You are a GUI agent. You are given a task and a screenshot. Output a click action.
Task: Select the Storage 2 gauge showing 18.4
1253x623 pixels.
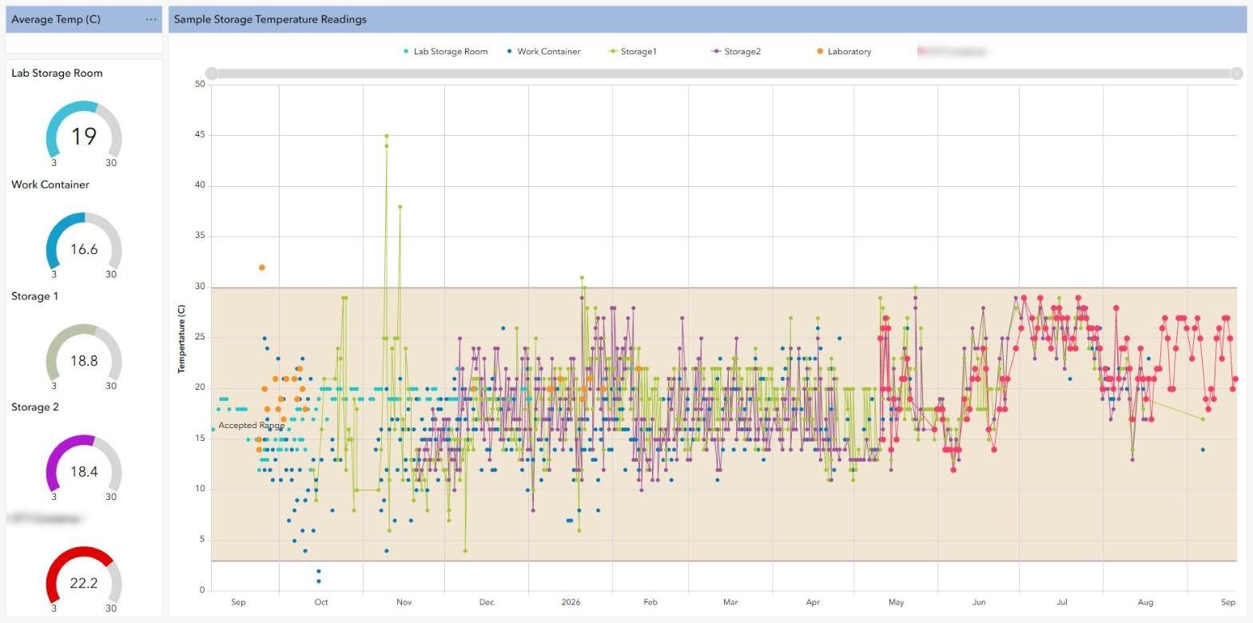point(84,467)
